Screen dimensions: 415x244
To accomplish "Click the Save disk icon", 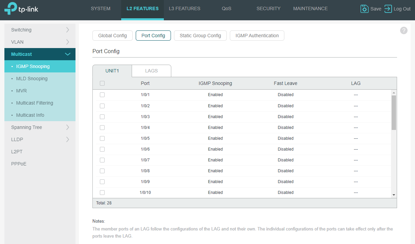I will click(364, 9).
